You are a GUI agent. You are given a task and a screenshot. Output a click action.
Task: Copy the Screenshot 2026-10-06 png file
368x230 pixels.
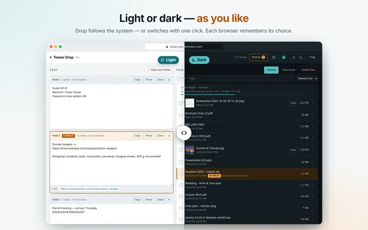[x=293, y=103]
